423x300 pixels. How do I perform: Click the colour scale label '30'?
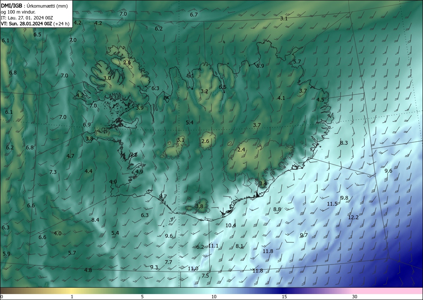pos(355,297)
